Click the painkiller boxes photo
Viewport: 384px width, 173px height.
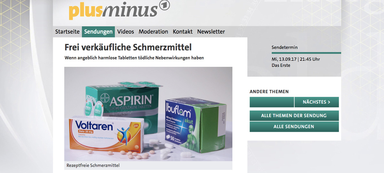click(x=148, y=114)
